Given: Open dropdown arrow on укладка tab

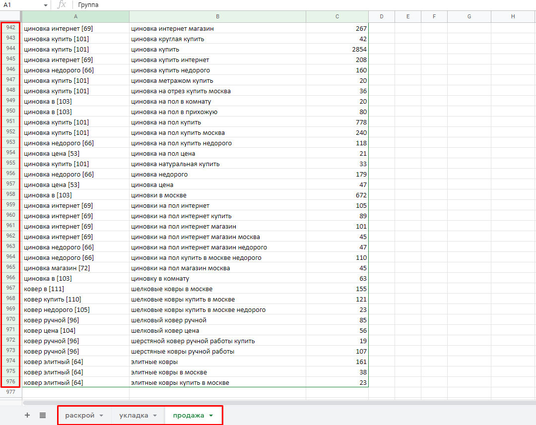Looking at the screenshot, I should pos(155,416).
